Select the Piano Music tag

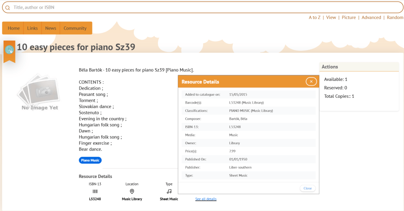coord(90,161)
